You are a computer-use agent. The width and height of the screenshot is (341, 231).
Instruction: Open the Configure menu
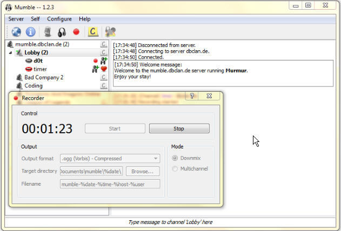(59, 19)
